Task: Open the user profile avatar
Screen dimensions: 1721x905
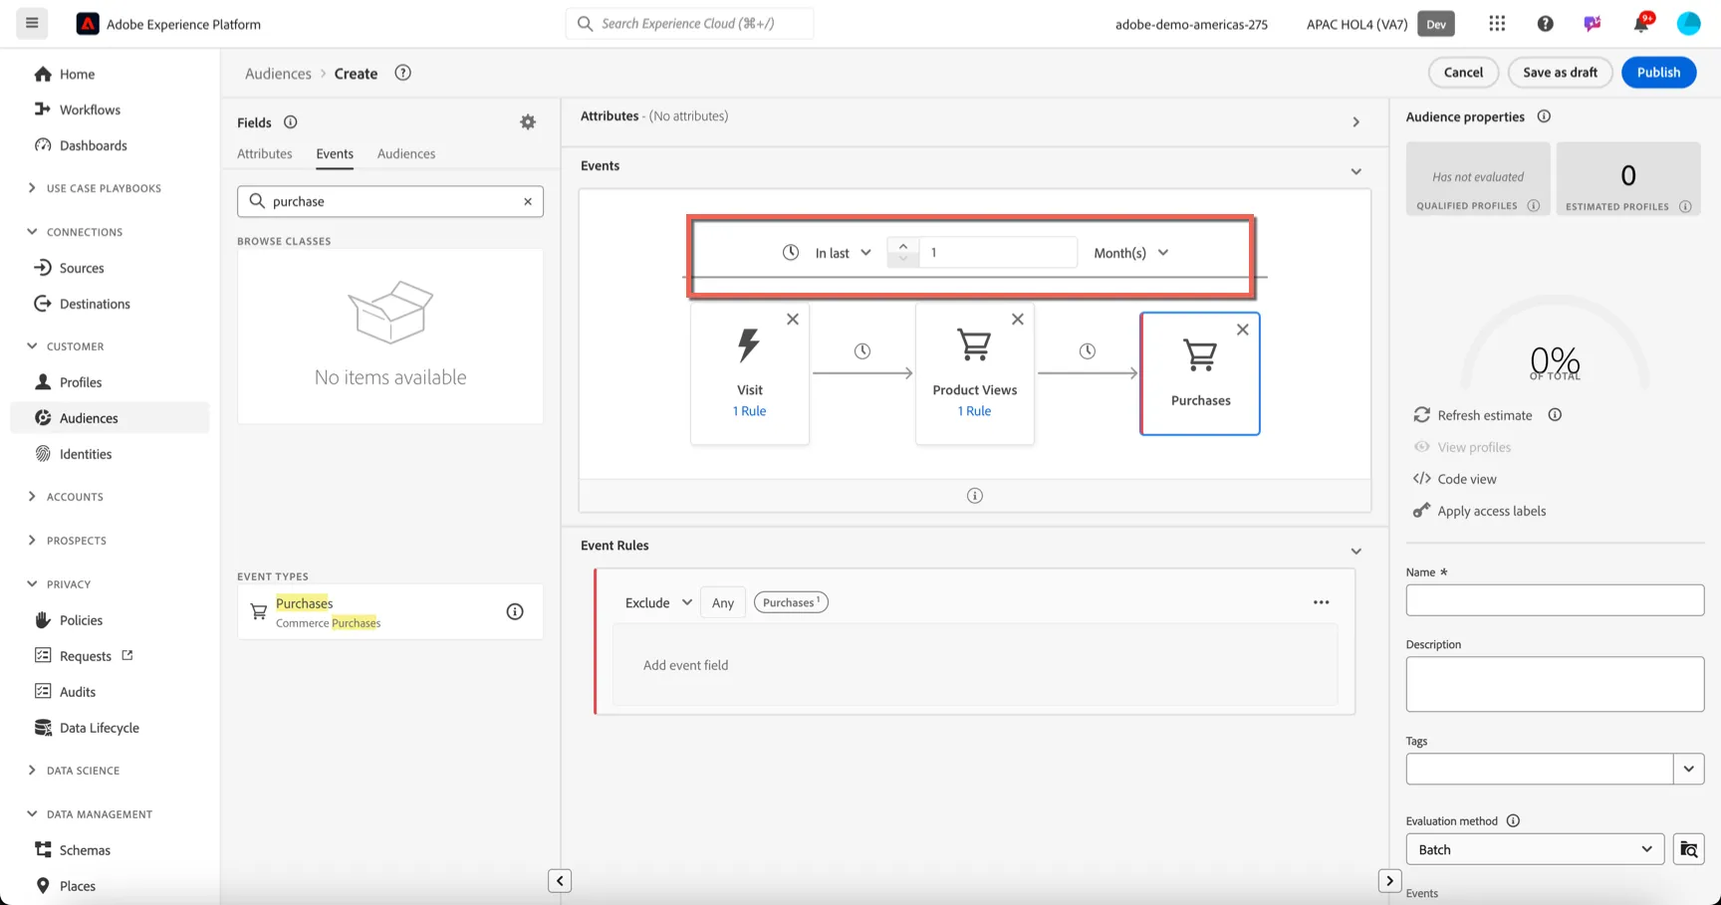Action: pos(1688,24)
